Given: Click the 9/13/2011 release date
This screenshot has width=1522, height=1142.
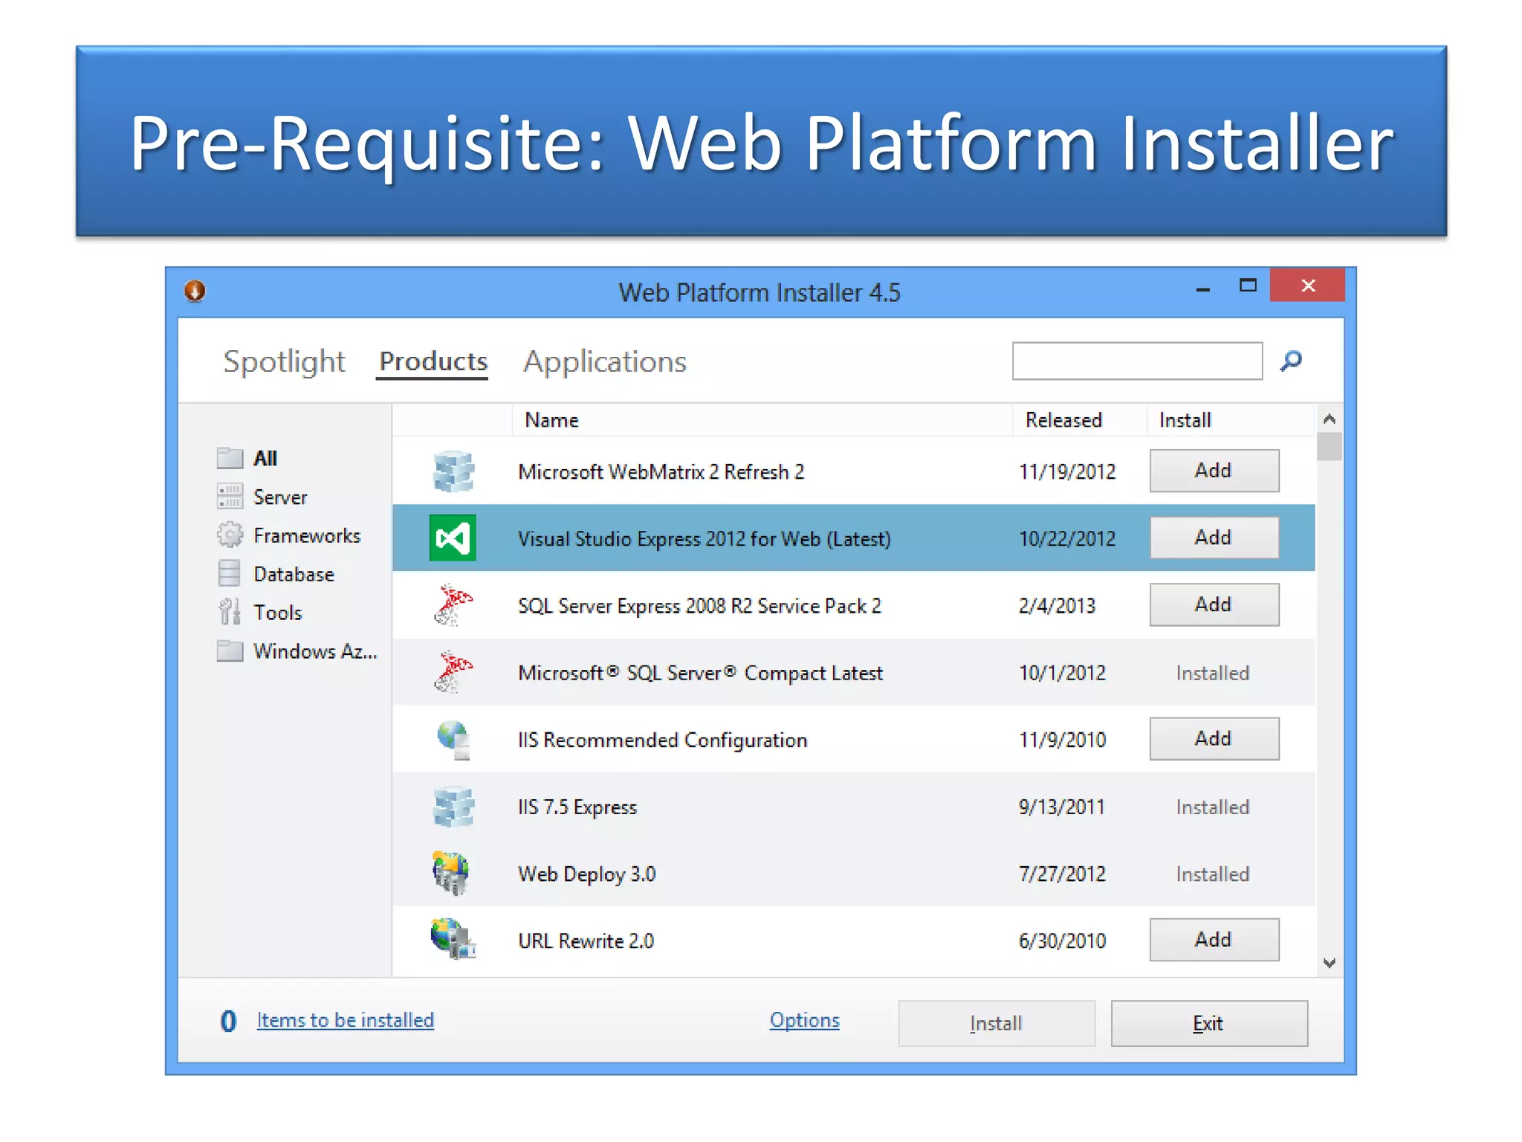Looking at the screenshot, I should 1061,807.
